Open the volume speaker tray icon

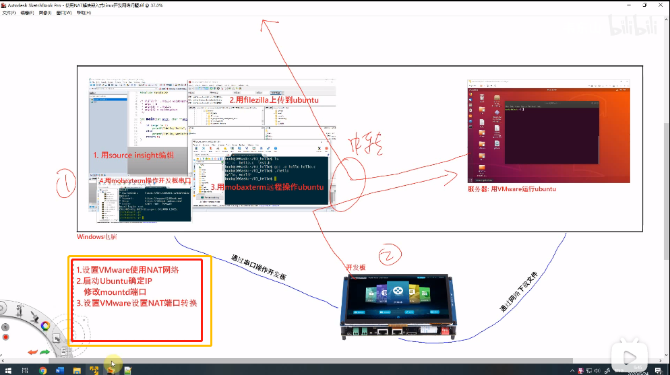(597, 371)
